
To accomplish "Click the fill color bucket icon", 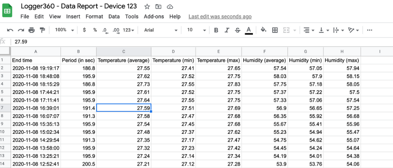I will click(263, 30).
